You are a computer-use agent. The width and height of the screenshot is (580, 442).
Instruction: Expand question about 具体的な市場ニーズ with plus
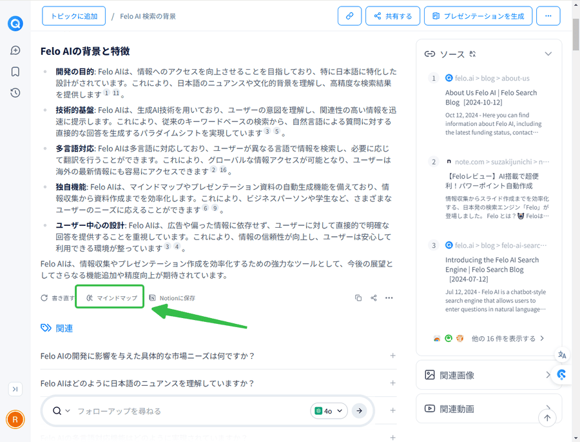pyautogui.click(x=393, y=356)
